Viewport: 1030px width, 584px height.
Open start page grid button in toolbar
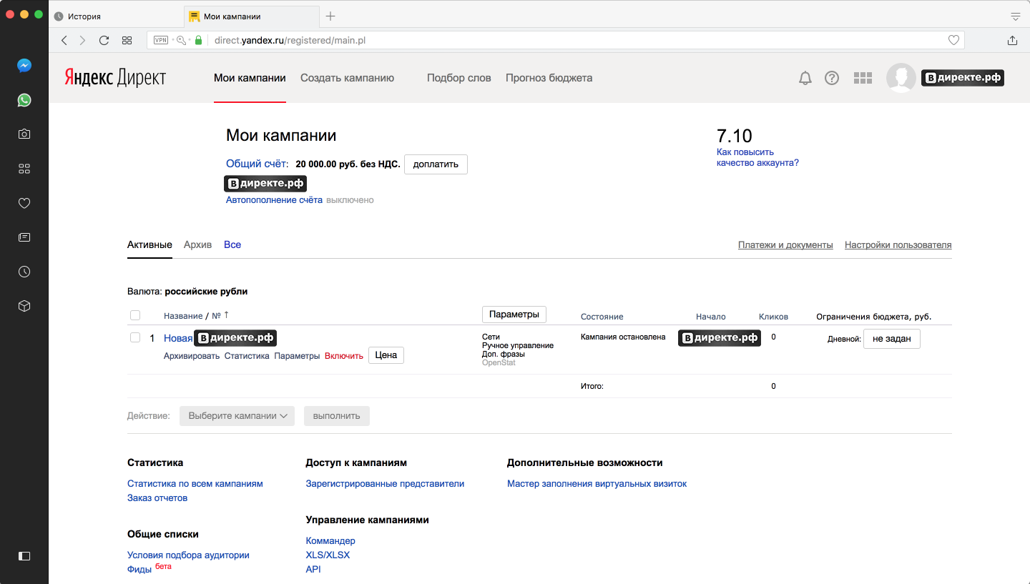[x=127, y=41]
